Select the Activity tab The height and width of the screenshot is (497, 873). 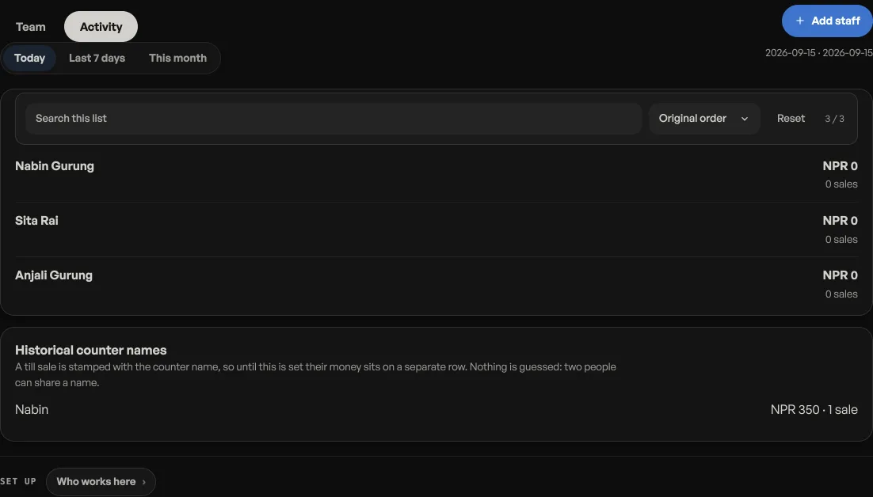(x=101, y=27)
